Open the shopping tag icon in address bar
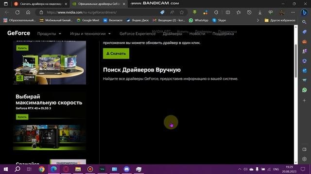311x174 pixels. tap(162, 13)
